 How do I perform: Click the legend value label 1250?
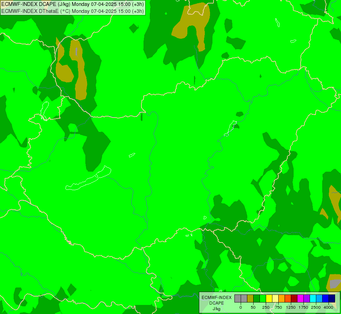click(291, 307)
